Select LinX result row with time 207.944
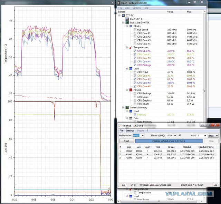Viewport: 221px width, 204px height. click(x=167, y=158)
